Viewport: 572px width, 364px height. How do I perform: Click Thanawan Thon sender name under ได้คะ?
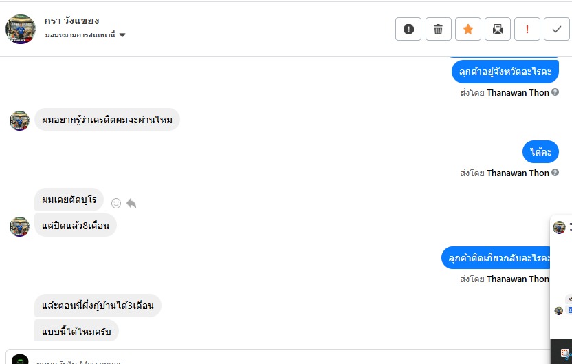click(x=518, y=173)
